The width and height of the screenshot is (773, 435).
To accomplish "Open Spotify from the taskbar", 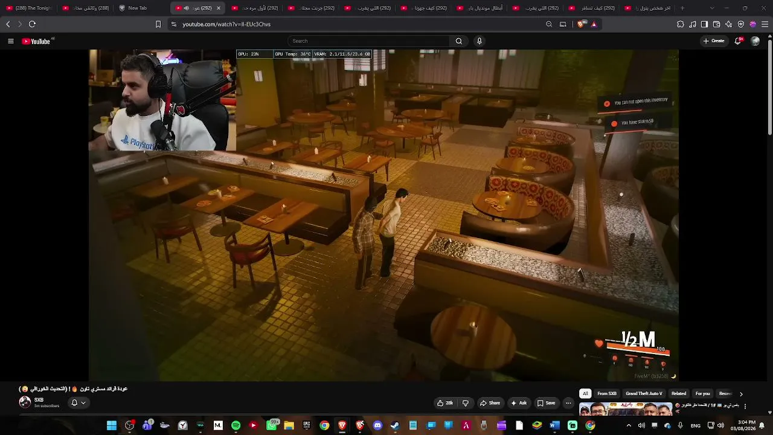I will [236, 425].
